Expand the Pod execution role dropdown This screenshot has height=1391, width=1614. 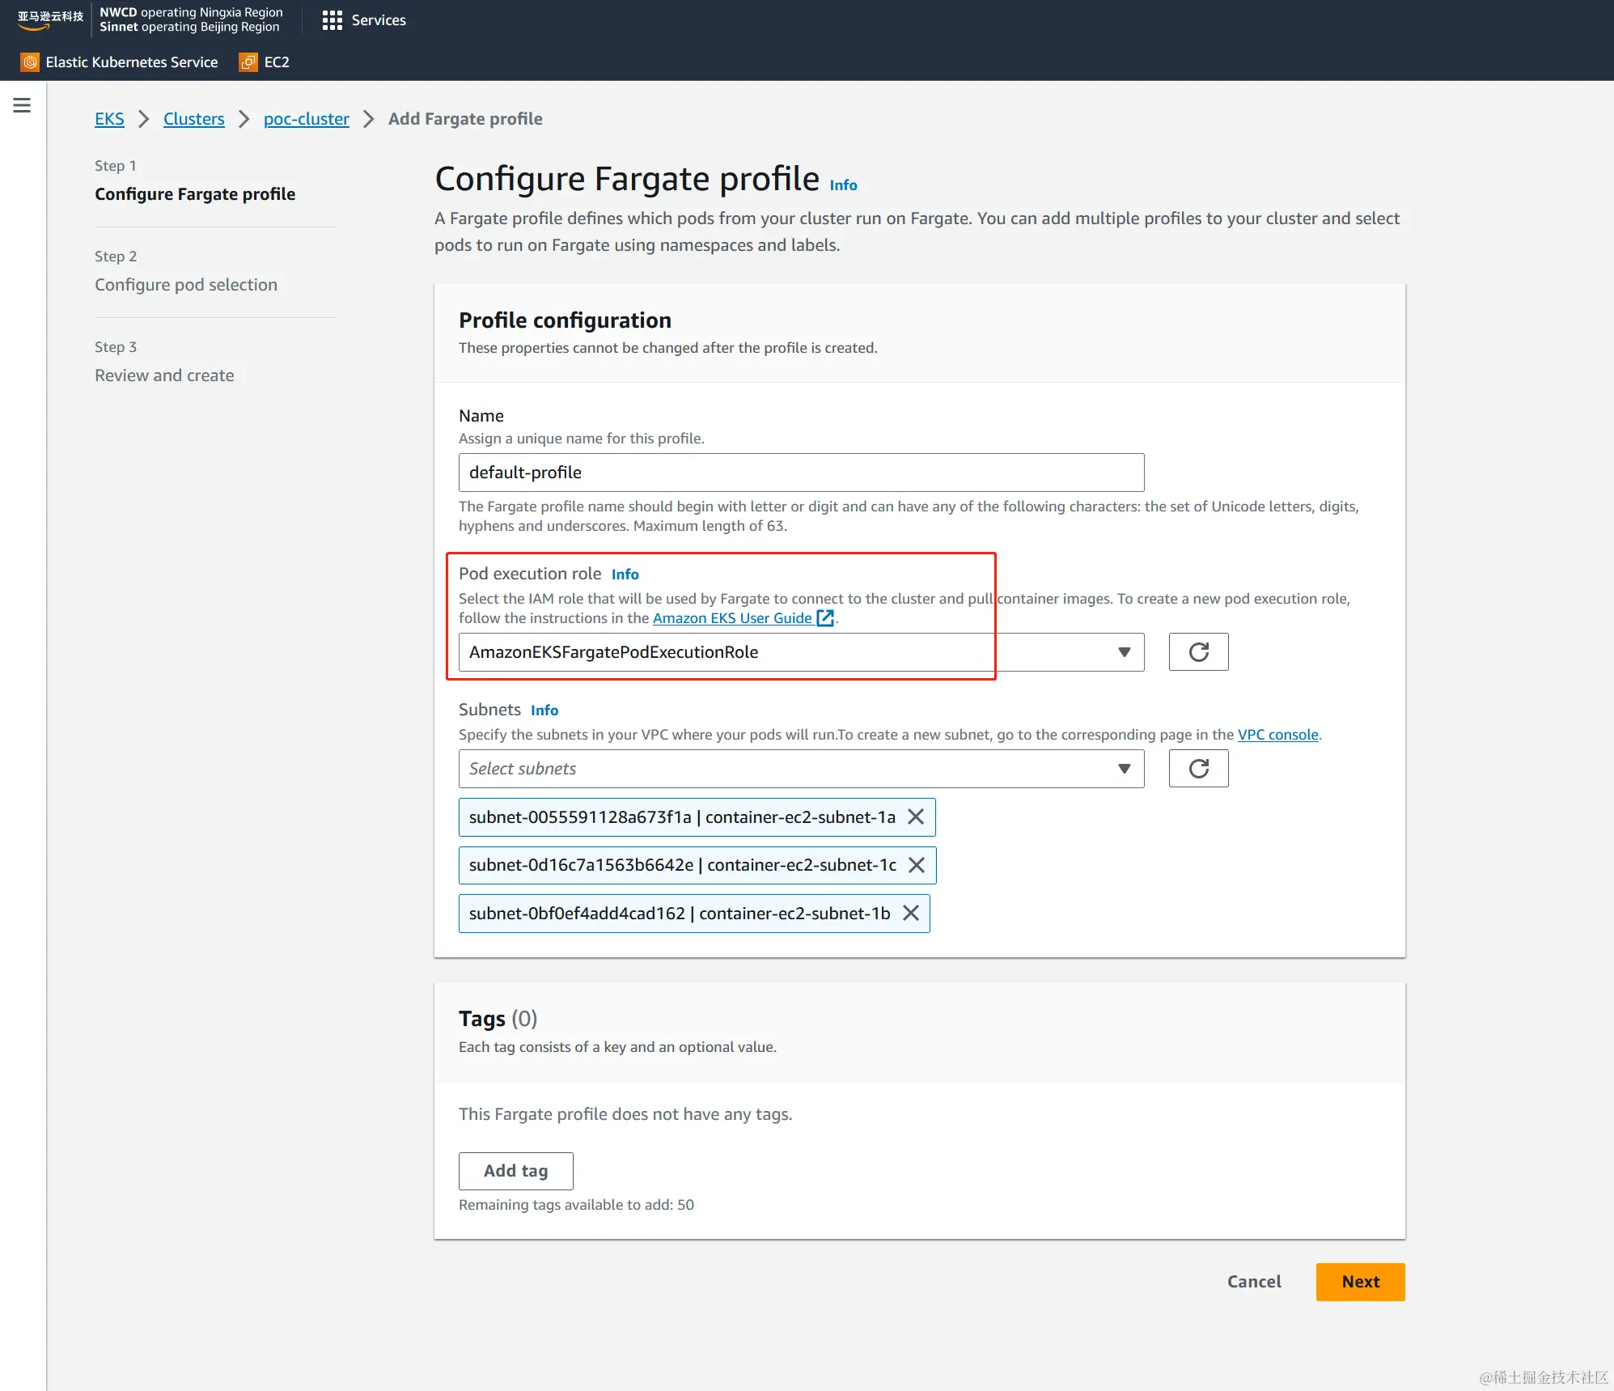click(x=801, y=652)
